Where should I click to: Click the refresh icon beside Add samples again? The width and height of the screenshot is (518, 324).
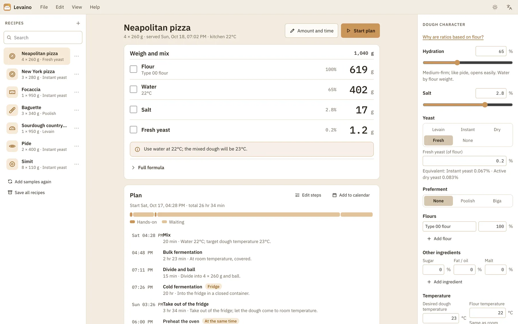10,181
